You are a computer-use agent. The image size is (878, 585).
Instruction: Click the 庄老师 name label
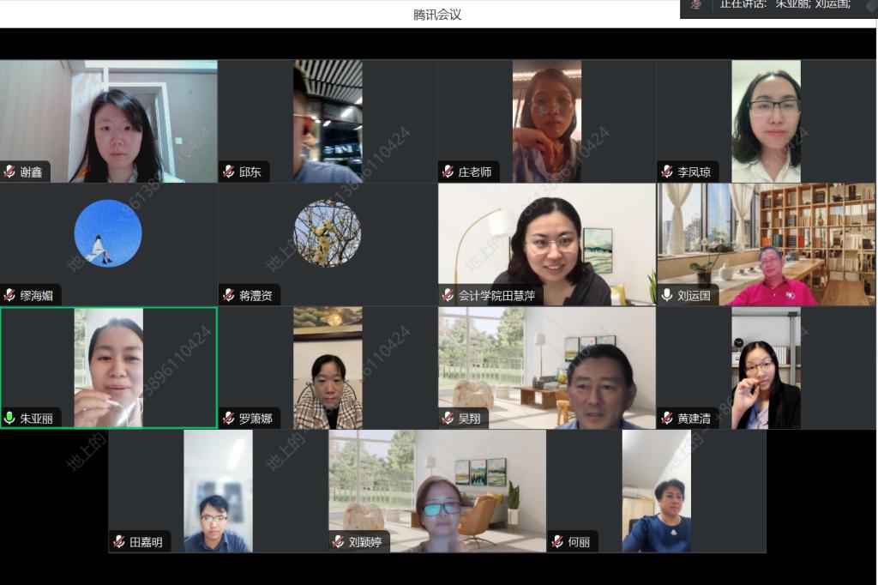(474, 172)
